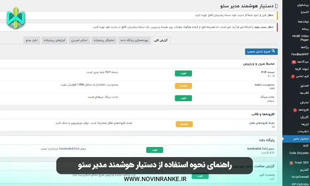Click the پایگاه داده section heading
Viewport: 310px width, 186px height.
[267, 140]
